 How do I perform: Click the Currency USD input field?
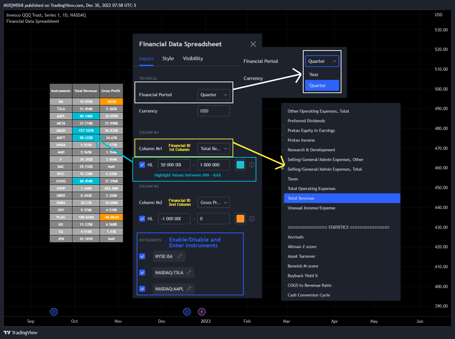click(x=214, y=111)
